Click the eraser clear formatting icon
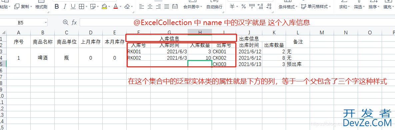 [127, 7]
